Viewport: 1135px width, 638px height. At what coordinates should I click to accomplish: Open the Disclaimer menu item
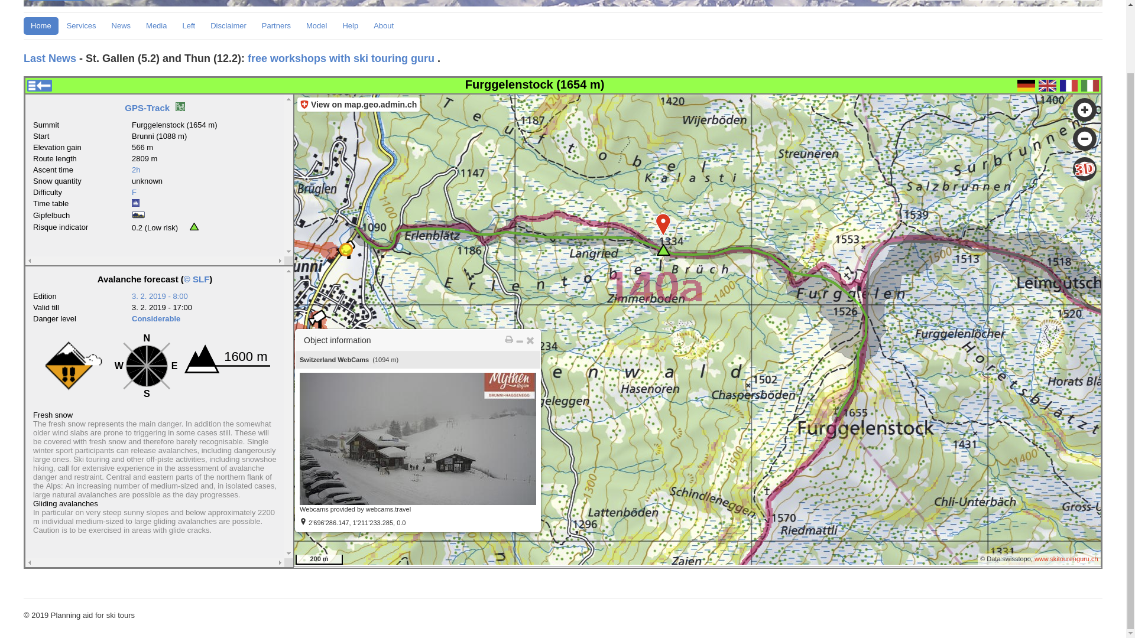click(x=228, y=26)
